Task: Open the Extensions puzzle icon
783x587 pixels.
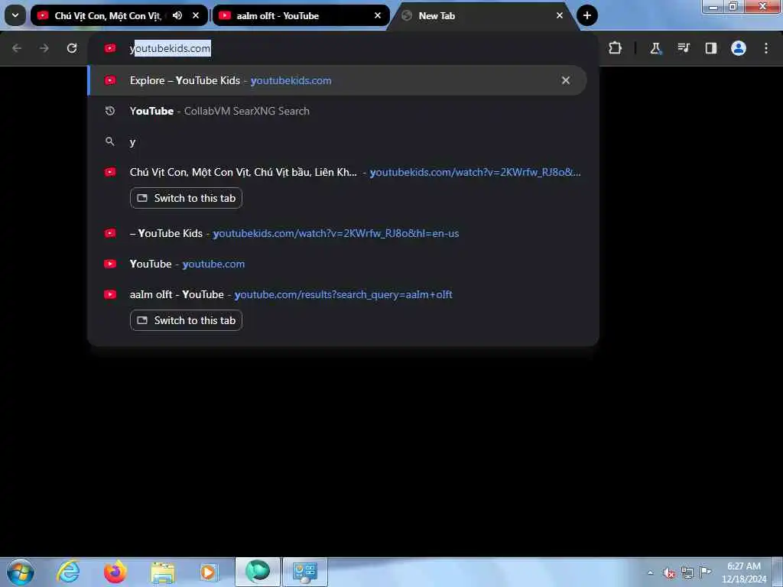Action: tap(616, 48)
